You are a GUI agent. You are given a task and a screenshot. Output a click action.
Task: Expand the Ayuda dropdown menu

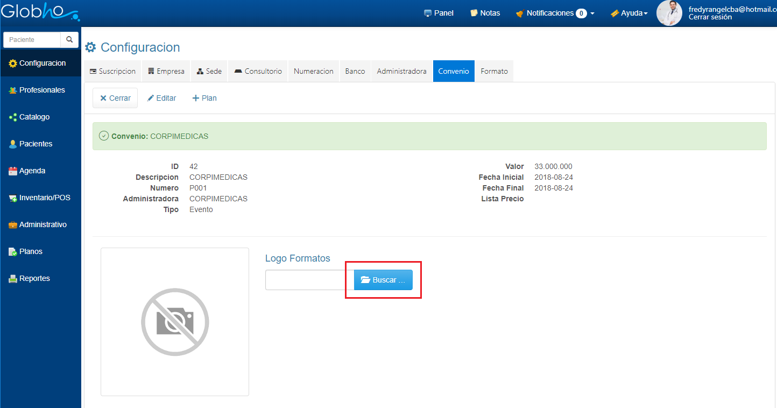[x=629, y=13]
